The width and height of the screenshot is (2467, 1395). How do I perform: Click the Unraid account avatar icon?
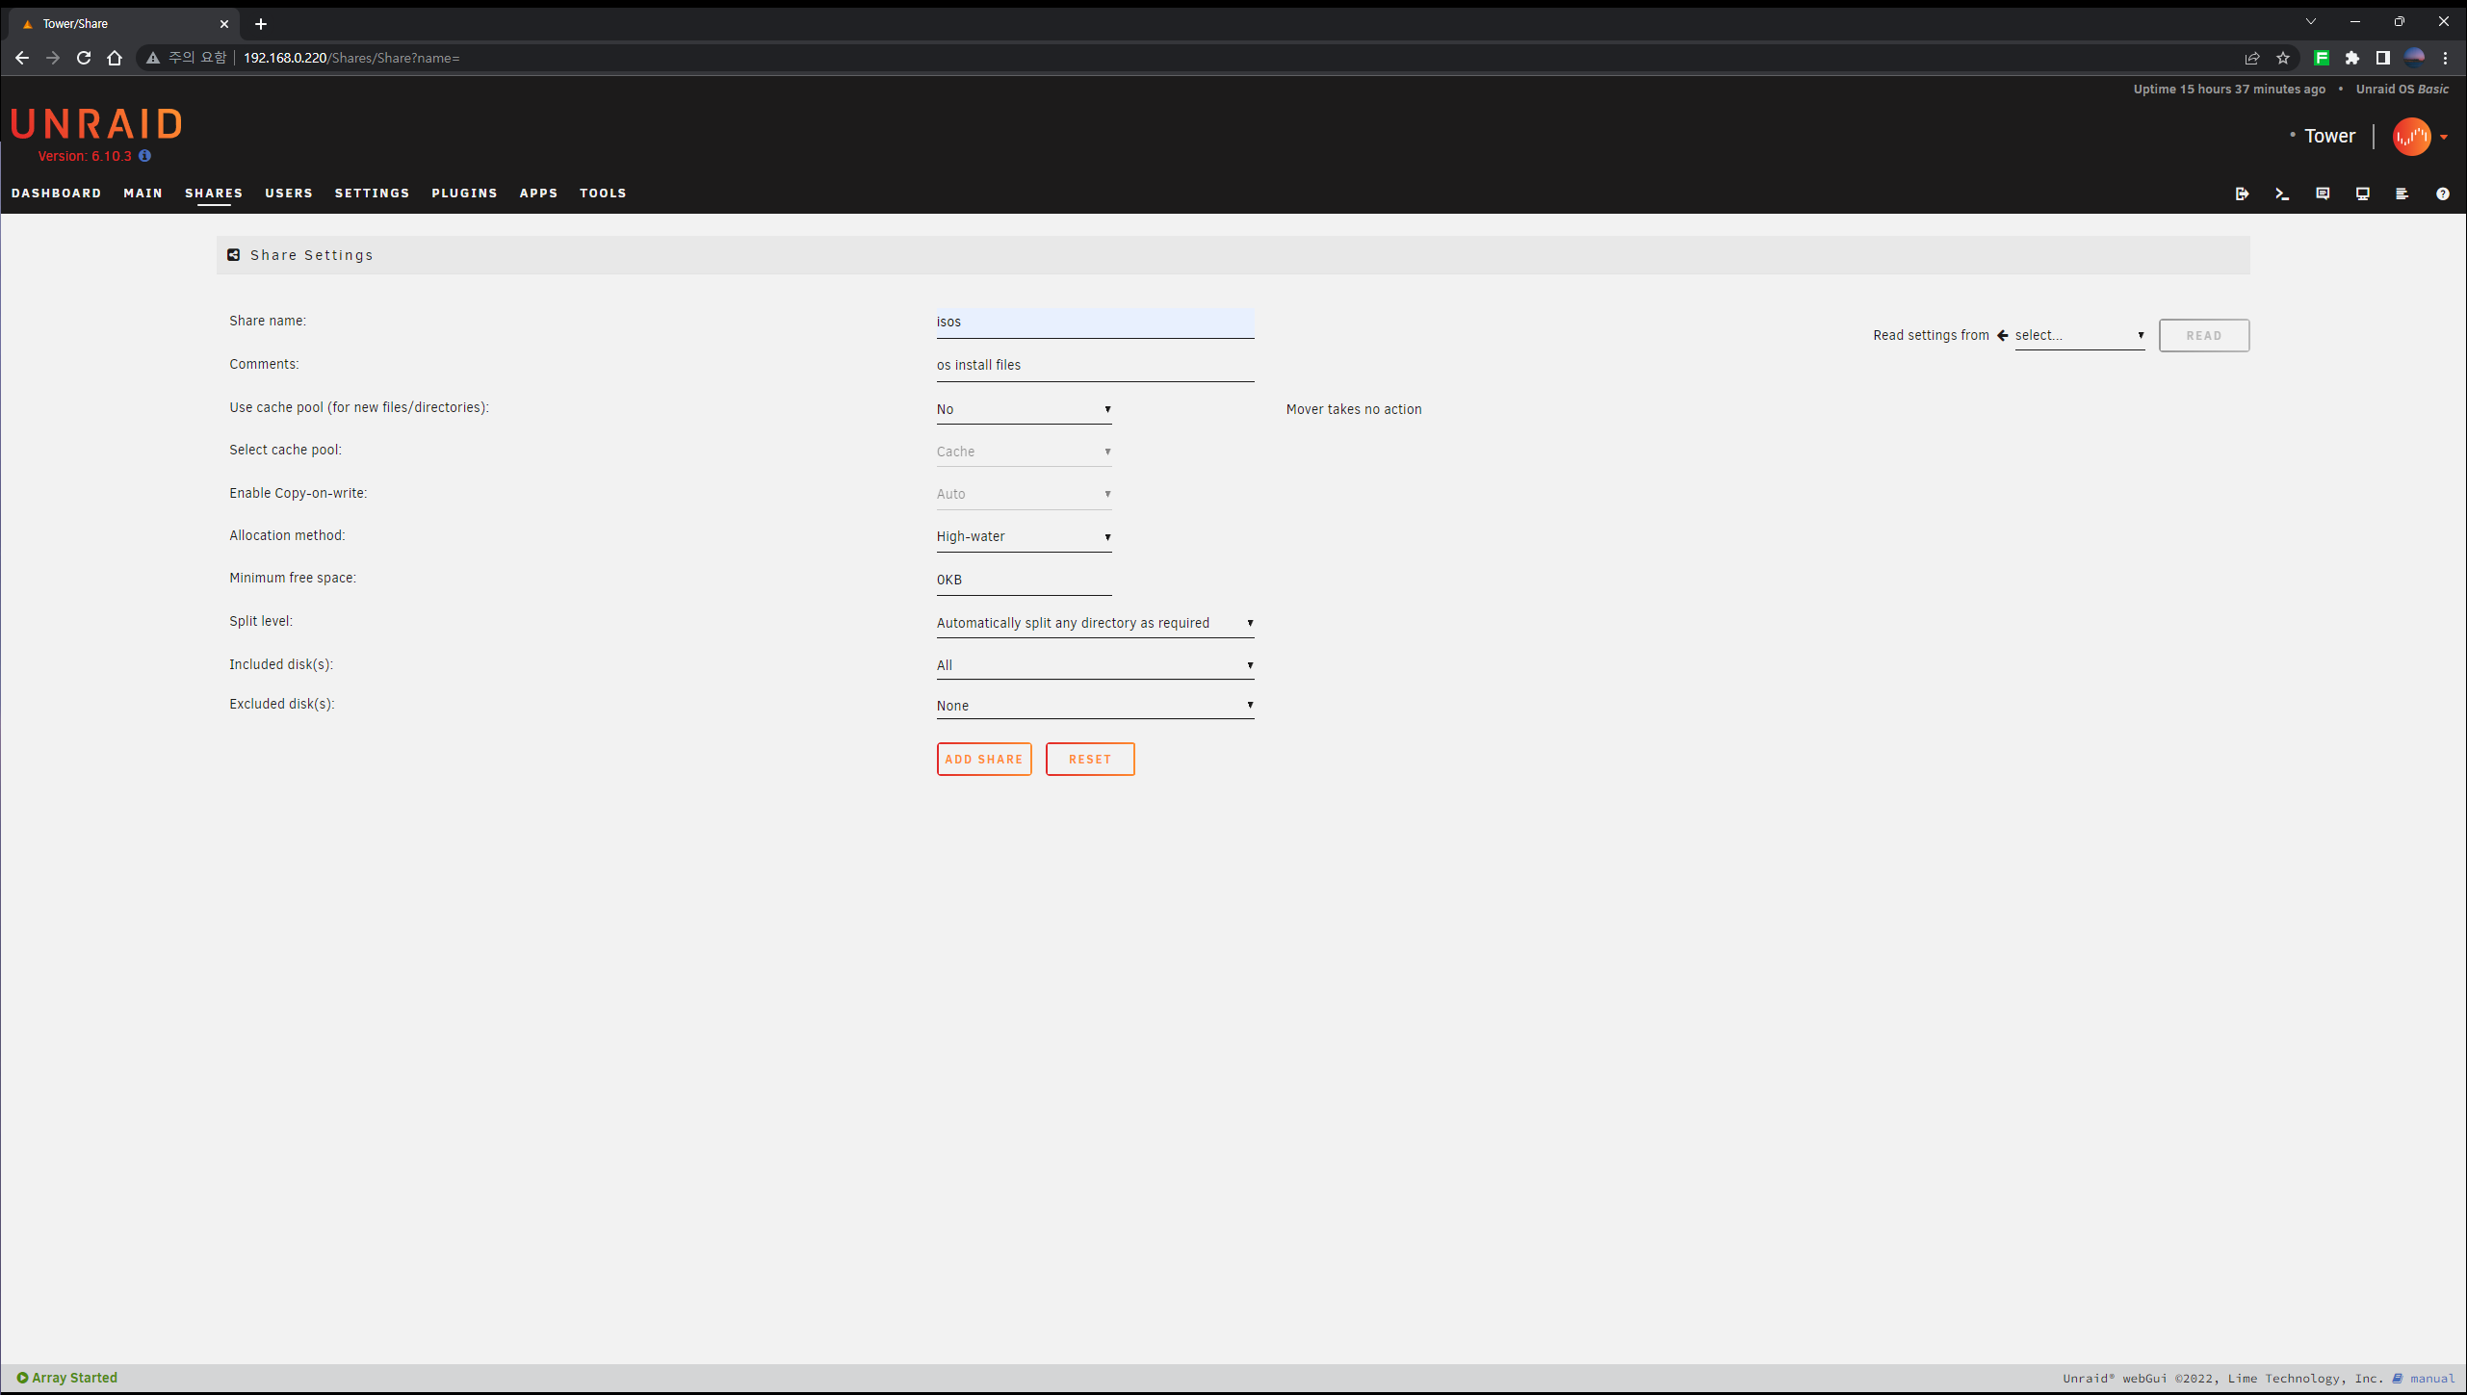click(2411, 137)
